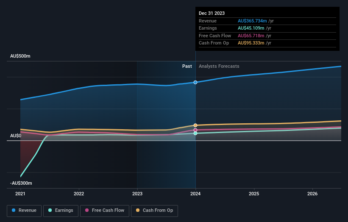Click the AU$0 y-axis label

[x=16, y=136]
